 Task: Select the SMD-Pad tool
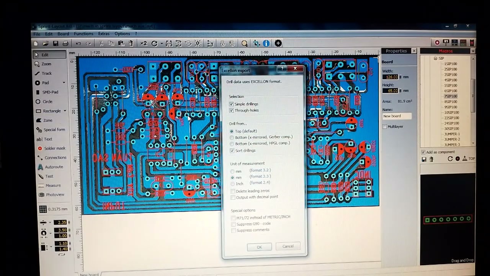[50, 92]
